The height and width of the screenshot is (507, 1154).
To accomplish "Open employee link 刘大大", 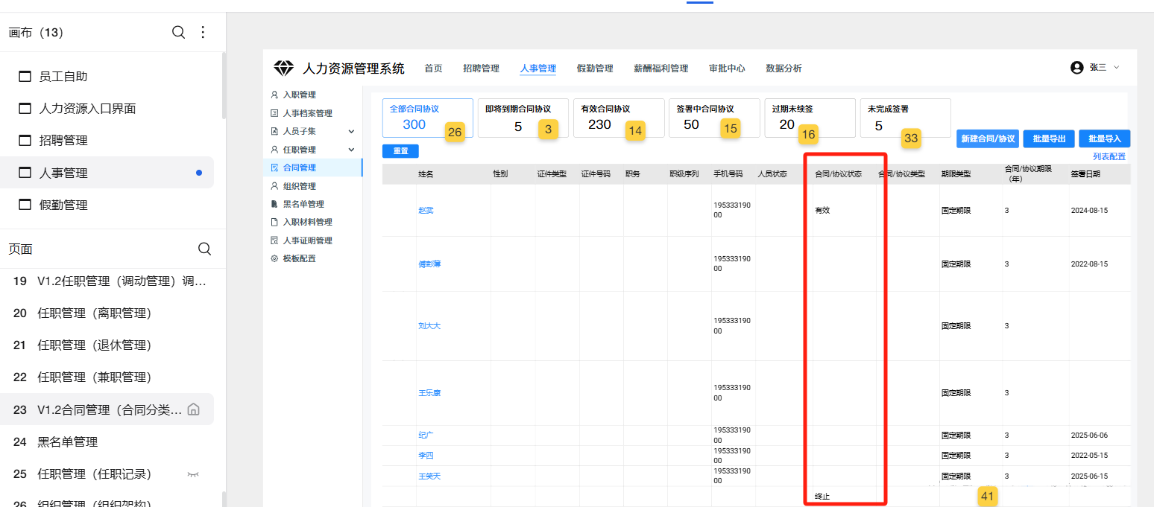I will [429, 326].
